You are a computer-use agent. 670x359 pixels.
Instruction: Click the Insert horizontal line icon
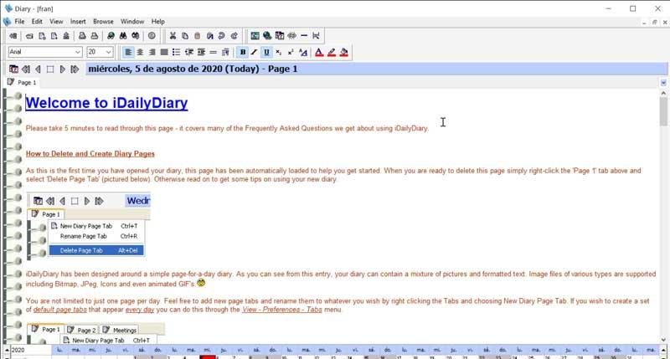304,36
